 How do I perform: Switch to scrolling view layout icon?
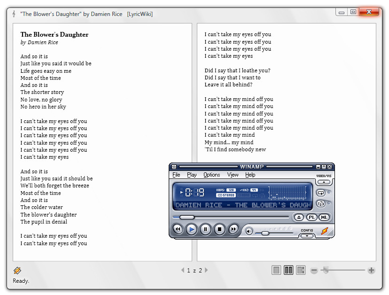click(x=301, y=270)
